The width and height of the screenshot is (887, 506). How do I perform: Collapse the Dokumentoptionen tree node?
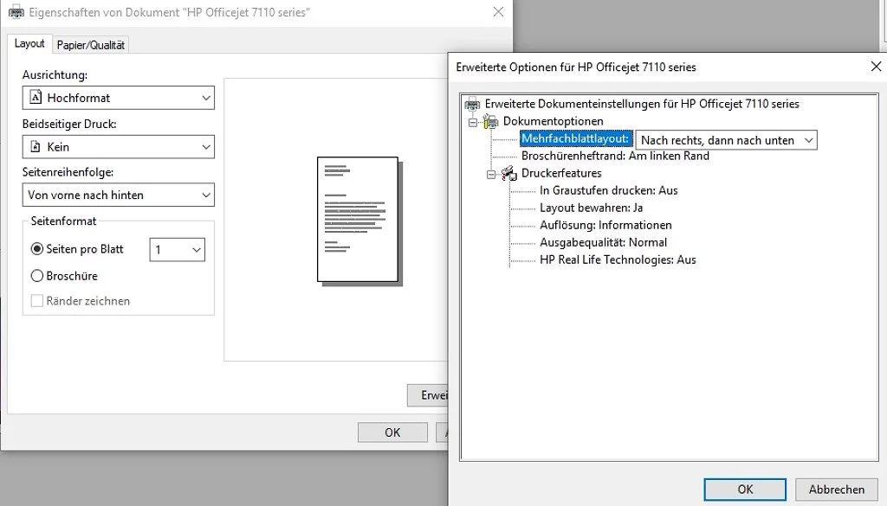tap(473, 122)
